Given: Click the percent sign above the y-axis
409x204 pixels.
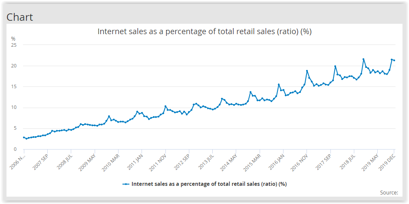Looking at the screenshot, I should coord(13,38).
